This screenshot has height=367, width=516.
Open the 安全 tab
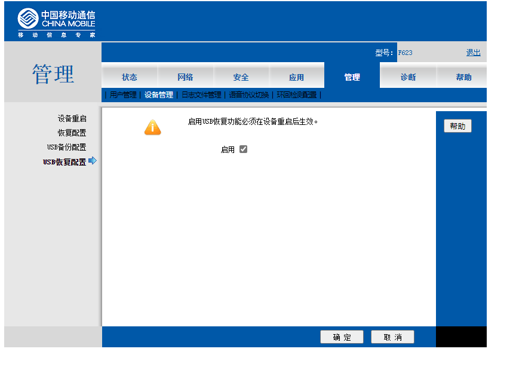pyautogui.click(x=241, y=77)
